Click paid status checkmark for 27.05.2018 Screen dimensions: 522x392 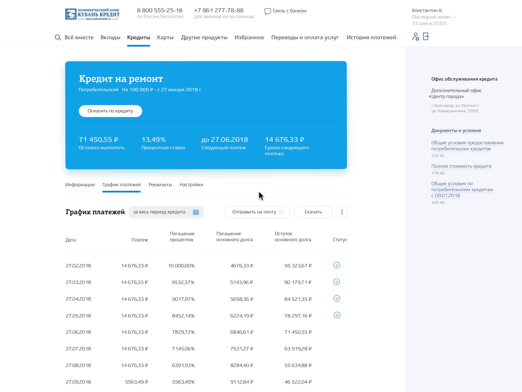tap(337, 315)
